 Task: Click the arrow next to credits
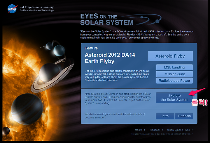tap(145, 130)
